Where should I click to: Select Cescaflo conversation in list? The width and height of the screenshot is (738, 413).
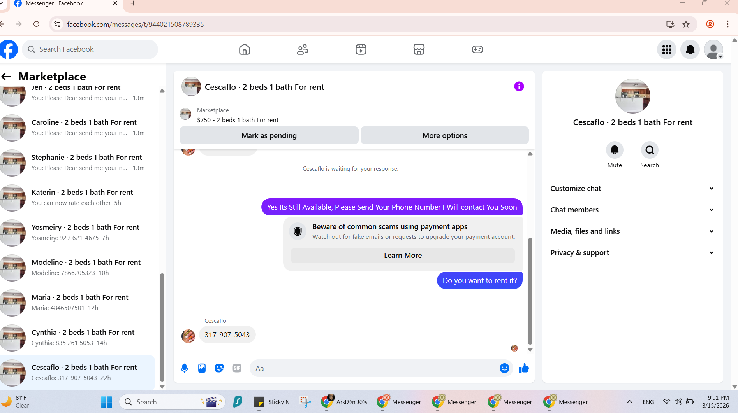point(78,373)
